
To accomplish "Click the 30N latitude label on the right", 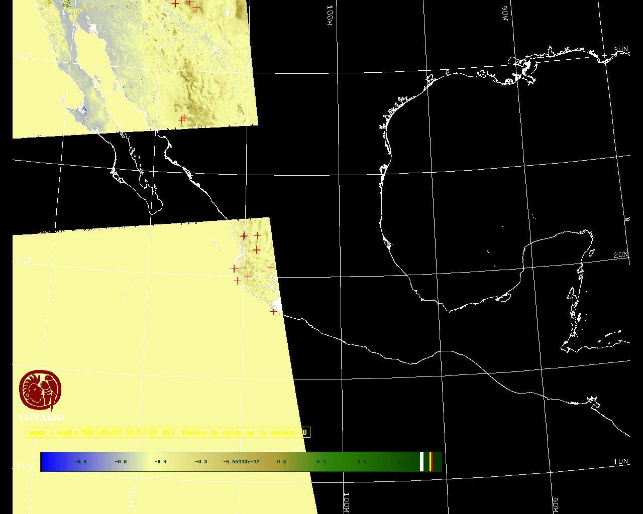I will (621, 50).
